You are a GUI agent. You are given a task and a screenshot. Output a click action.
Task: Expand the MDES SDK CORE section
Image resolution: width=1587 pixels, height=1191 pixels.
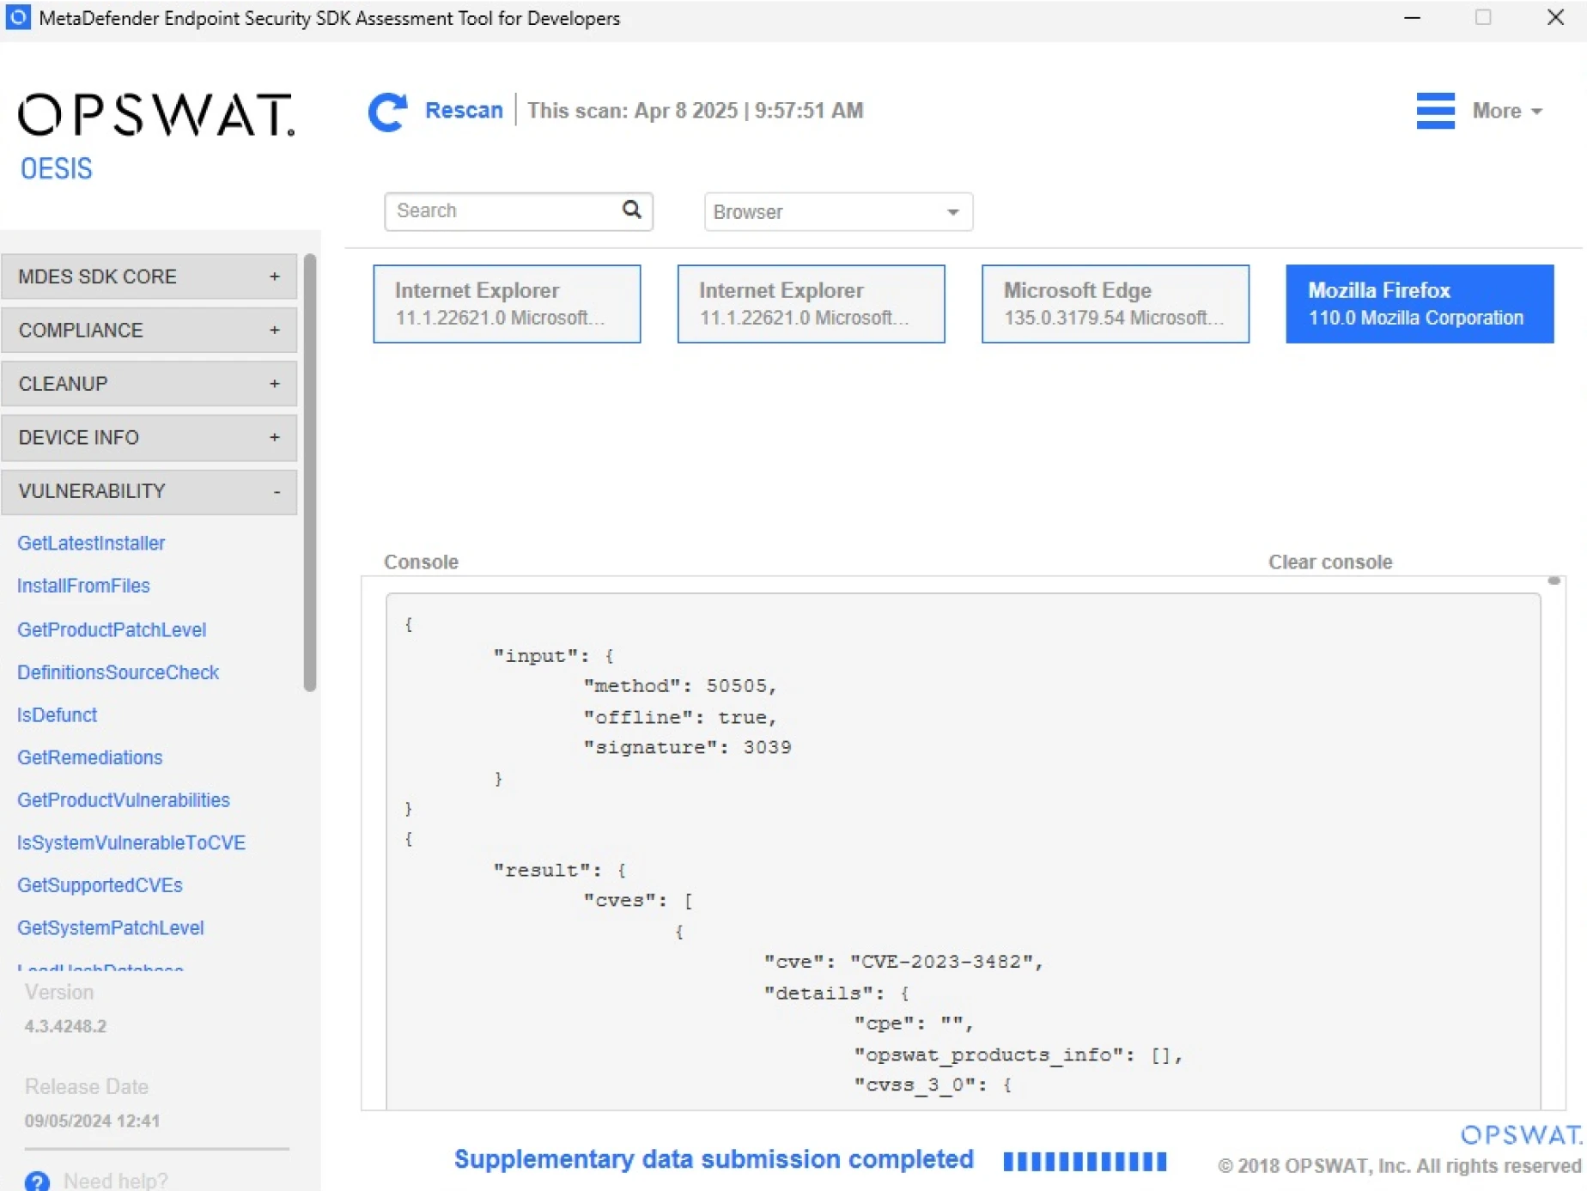click(x=149, y=276)
